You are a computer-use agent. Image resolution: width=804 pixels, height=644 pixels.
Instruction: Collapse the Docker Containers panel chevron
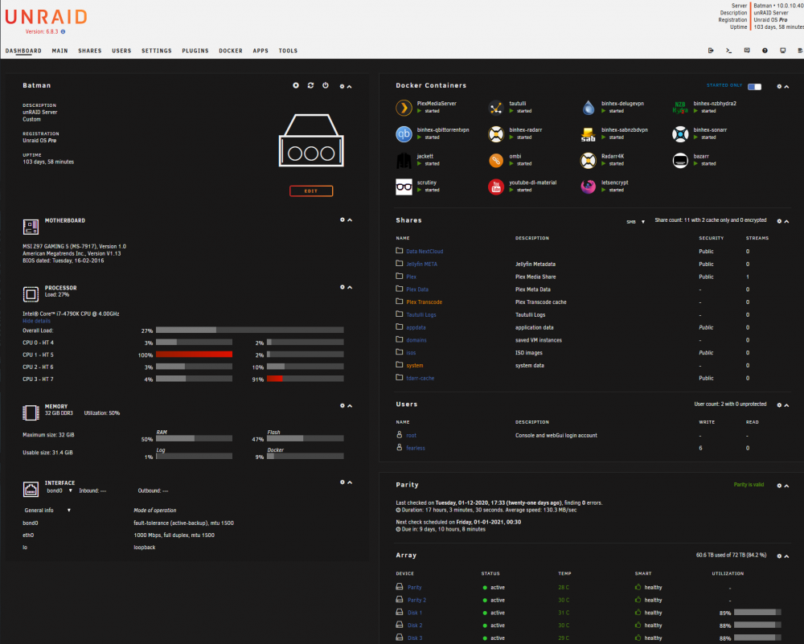point(786,87)
